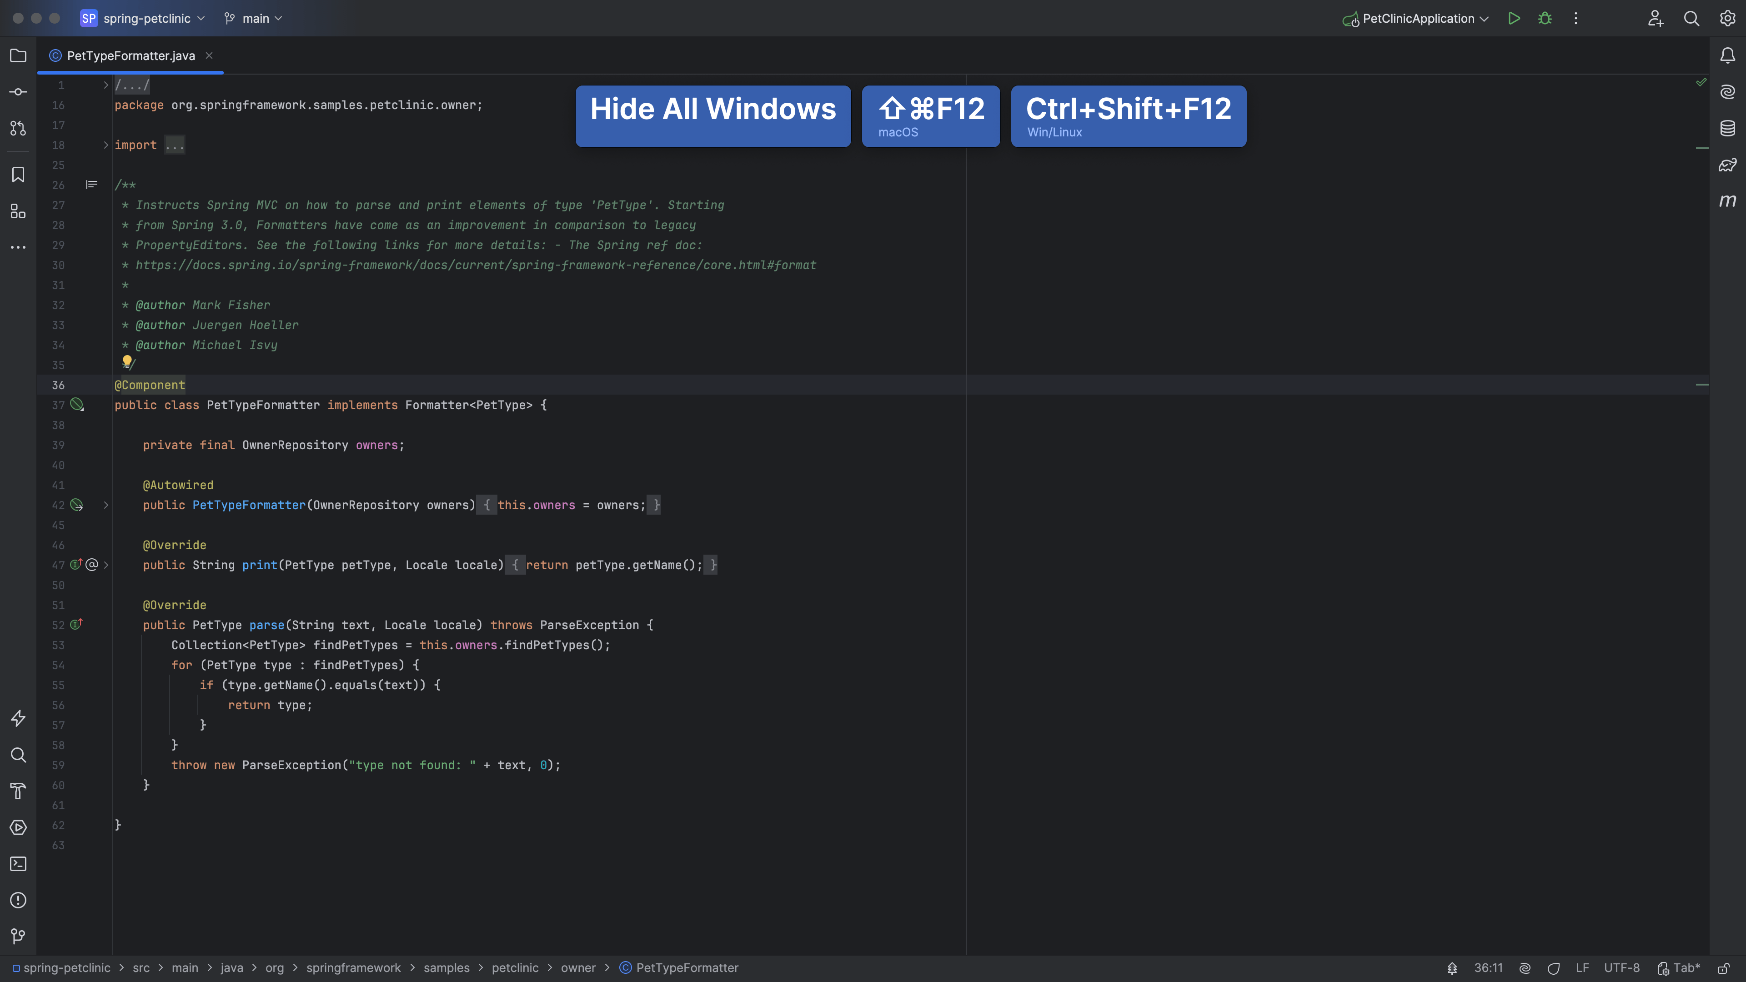This screenshot has width=1746, height=982.
Task: Toggle reader mode icon beside line 26
Action: pyautogui.click(x=91, y=184)
